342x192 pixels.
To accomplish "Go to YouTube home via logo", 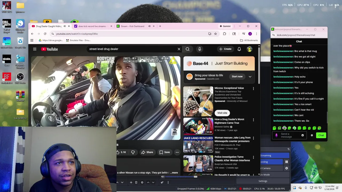I will pyautogui.click(x=49, y=49).
